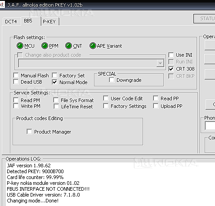Image resolution: width=215 pixels, height=206 pixels.
Task: Check the Write PM option
Action: tap(16, 106)
